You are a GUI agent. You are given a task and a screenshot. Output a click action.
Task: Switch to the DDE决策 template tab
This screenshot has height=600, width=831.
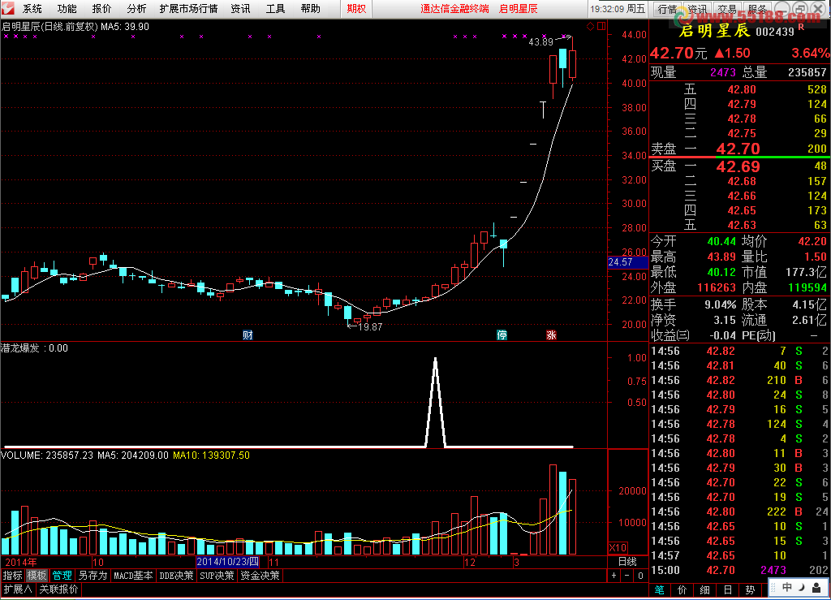pyautogui.click(x=176, y=575)
